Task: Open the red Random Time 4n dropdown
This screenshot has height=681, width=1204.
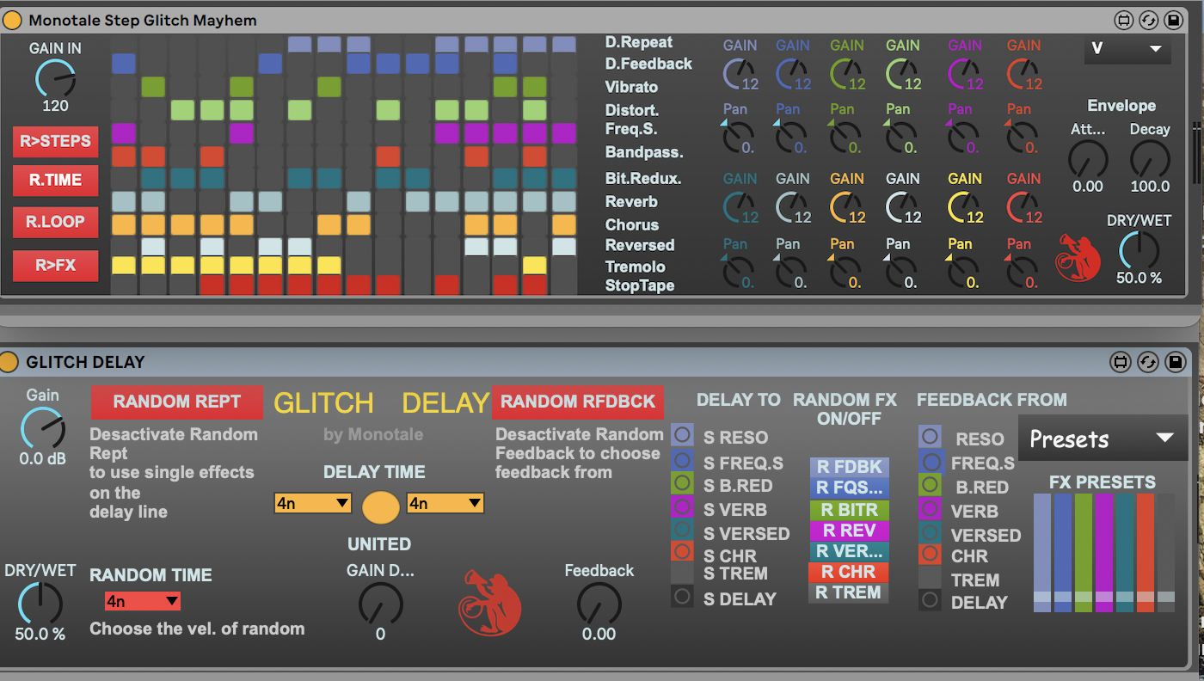Action: pos(142,601)
